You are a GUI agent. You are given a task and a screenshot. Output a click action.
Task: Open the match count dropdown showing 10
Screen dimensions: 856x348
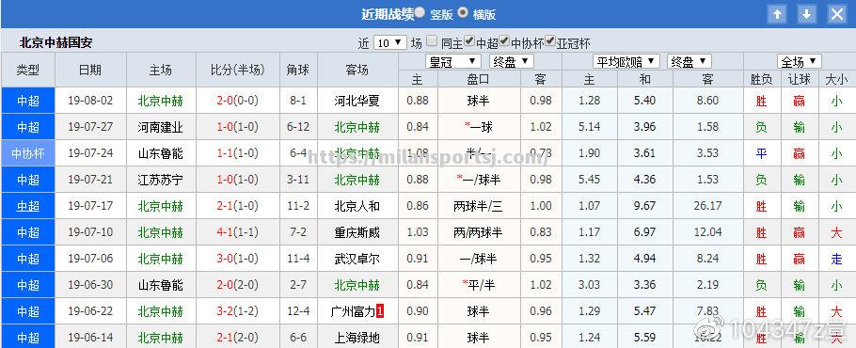(x=389, y=43)
